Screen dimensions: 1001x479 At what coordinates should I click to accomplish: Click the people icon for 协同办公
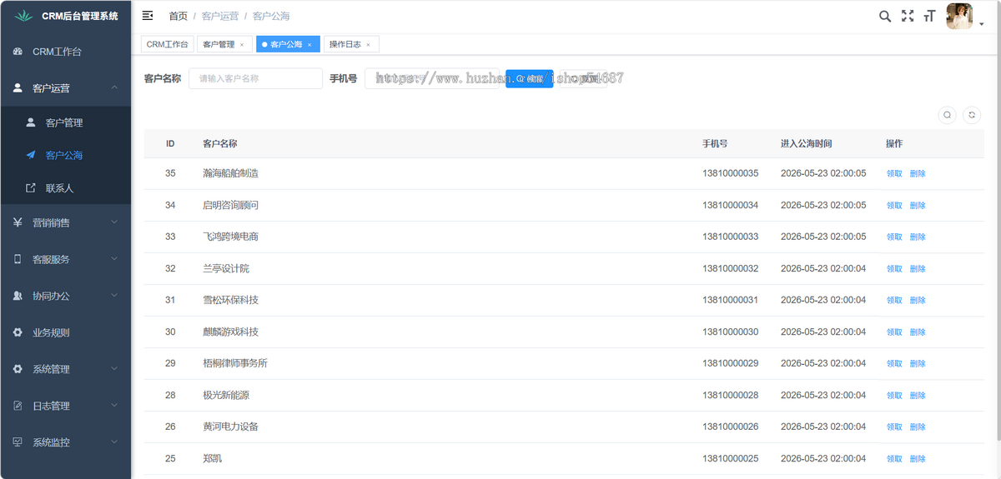tap(18, 296)
